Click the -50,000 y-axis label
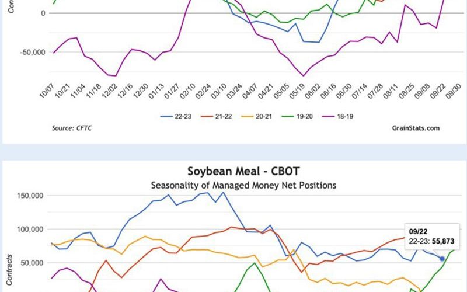 [33, 52]
